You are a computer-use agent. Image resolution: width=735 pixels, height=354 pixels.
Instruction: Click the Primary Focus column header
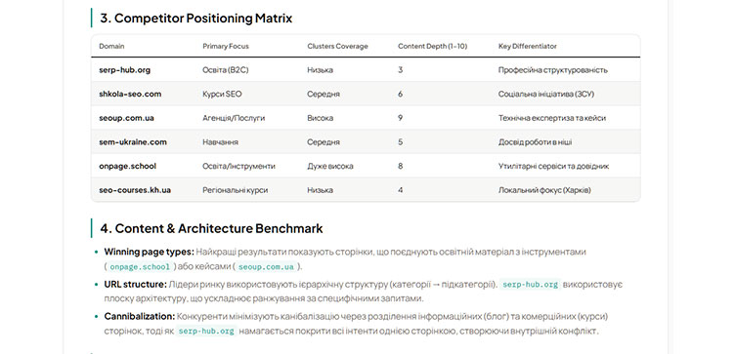tap(226, 46)
